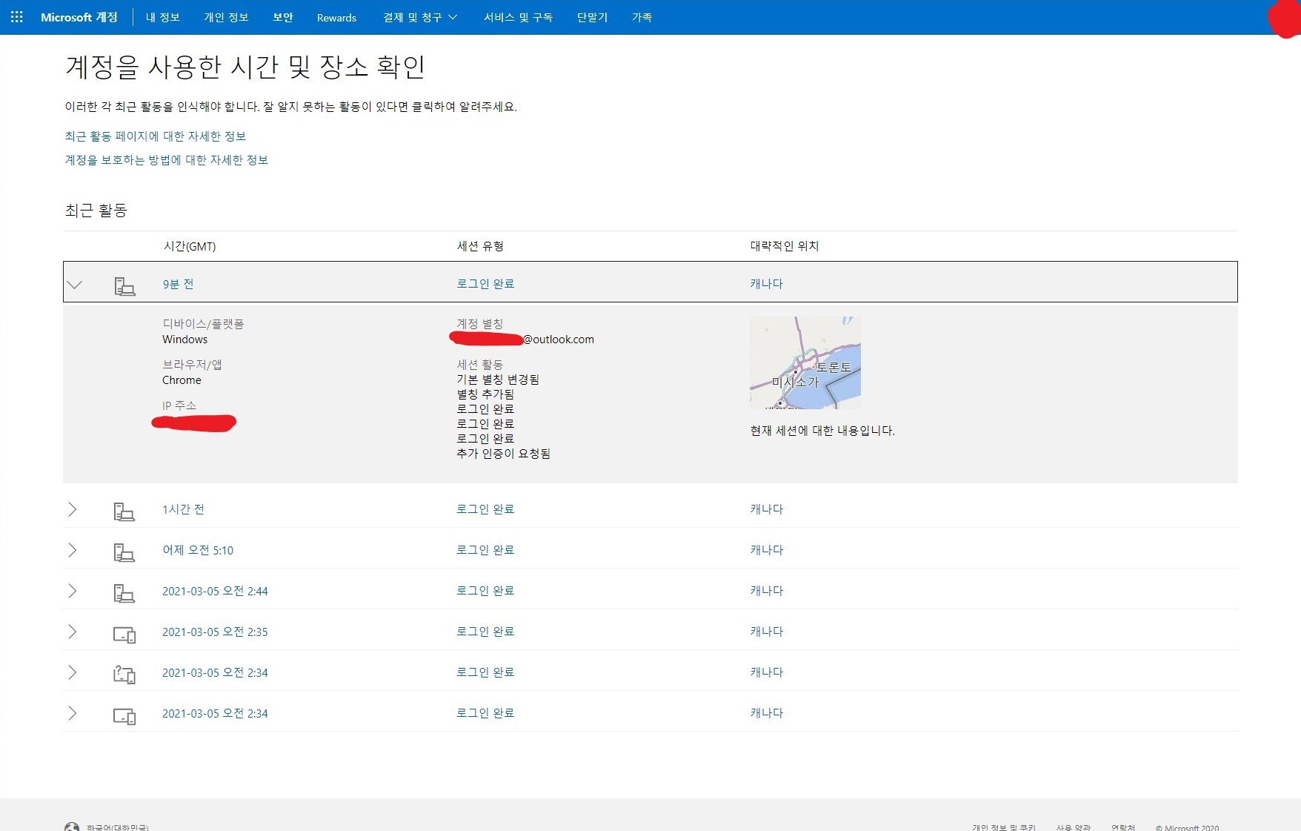Expand the 1시간 전 activity row

pos(73,509)
